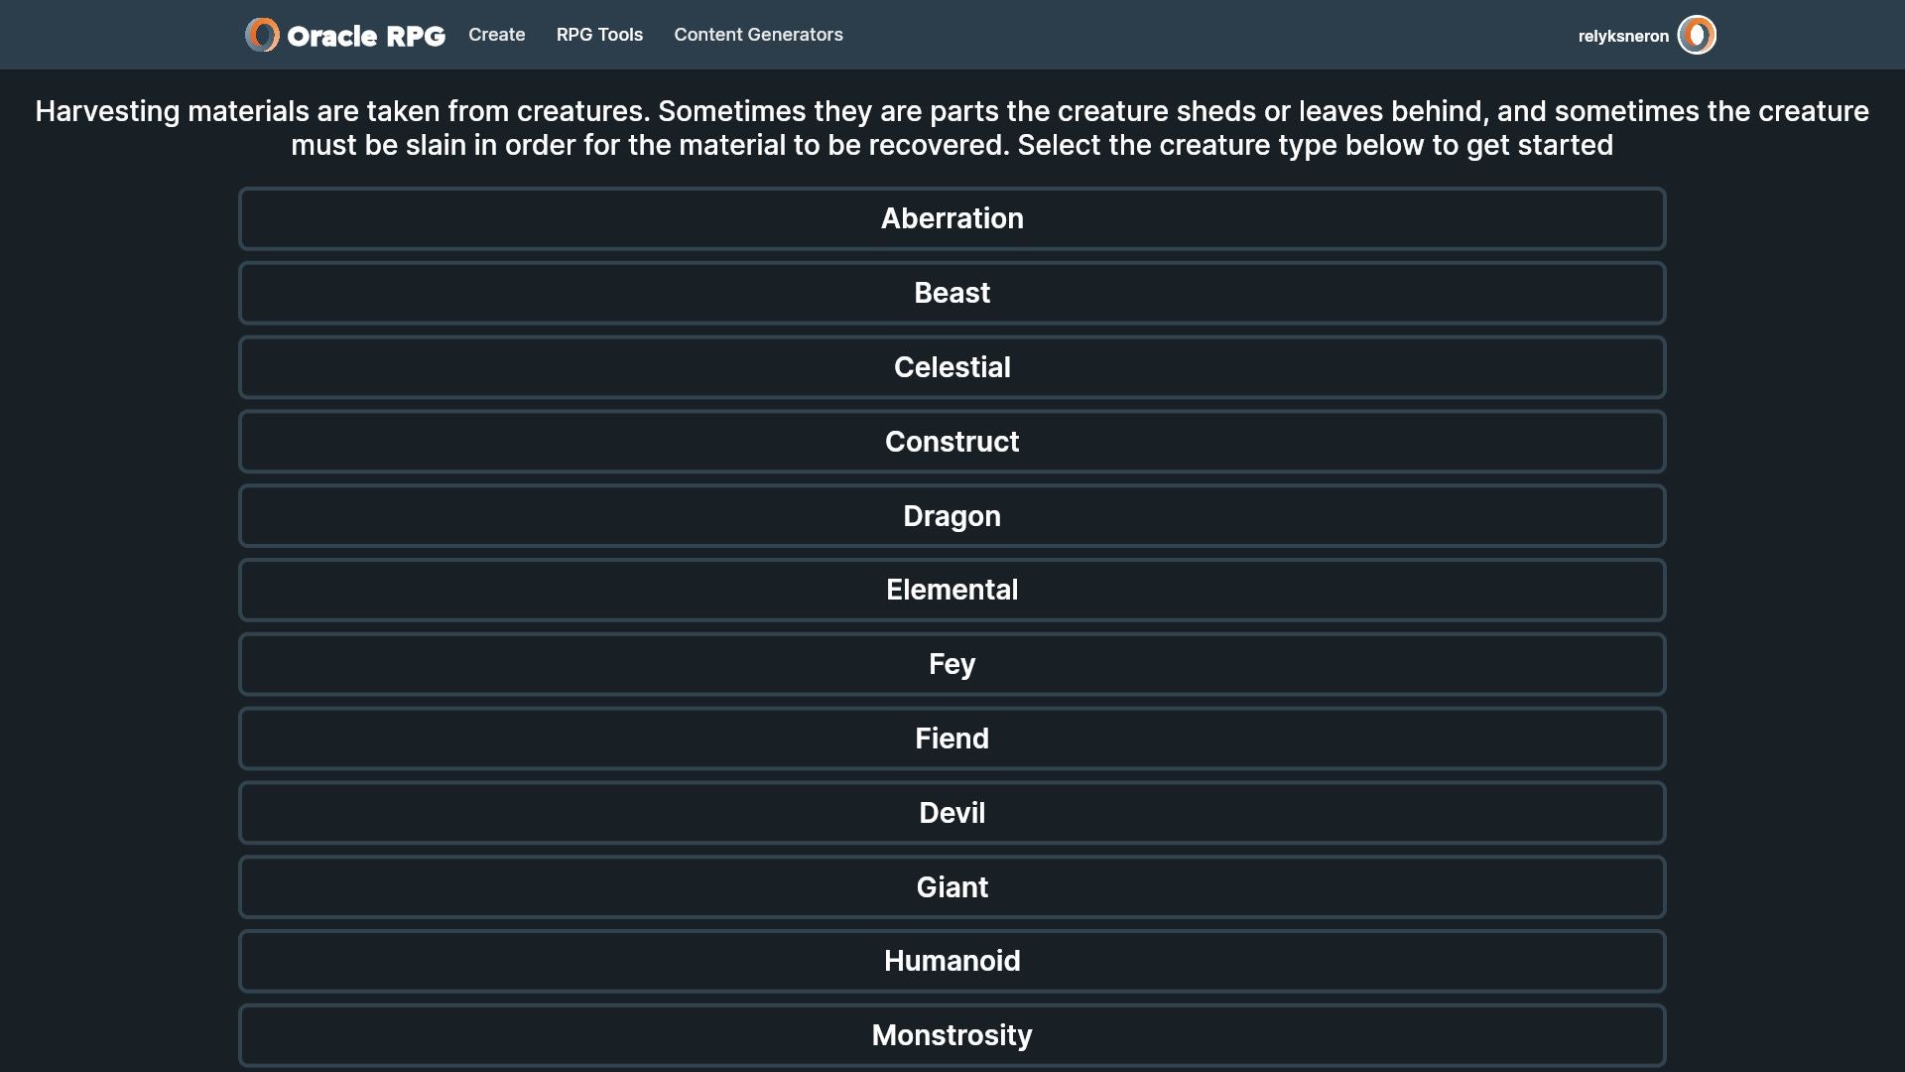Viewport: 1905px width, 1072px height.
Task: Open the Create menu
Action: pyautogui.click(x=496, y=35)
